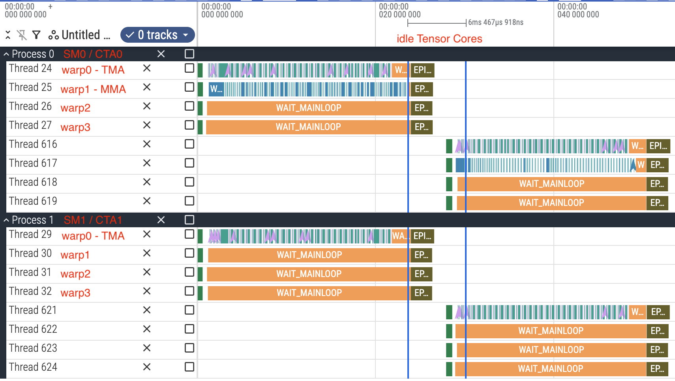Select the Thread 616 track label
The height and width of the screenshot is (381, 675).
pos(33,144)
